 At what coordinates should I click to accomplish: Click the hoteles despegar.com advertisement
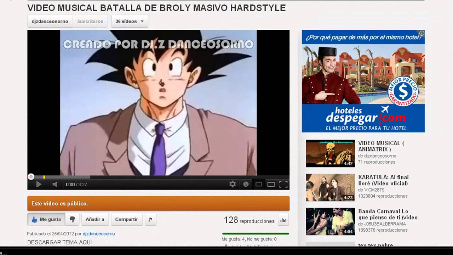pos(363,81)
